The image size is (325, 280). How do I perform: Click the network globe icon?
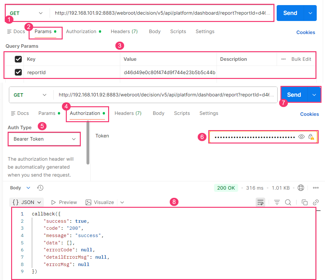[x=301, y=188]
